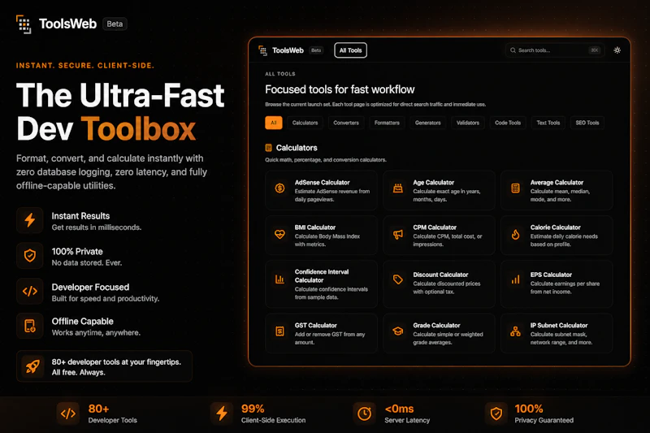The height and width of the screenshot is (433, 650).
Task: Click the Instant Results lightning bolt icon
Action: [30, 220]
